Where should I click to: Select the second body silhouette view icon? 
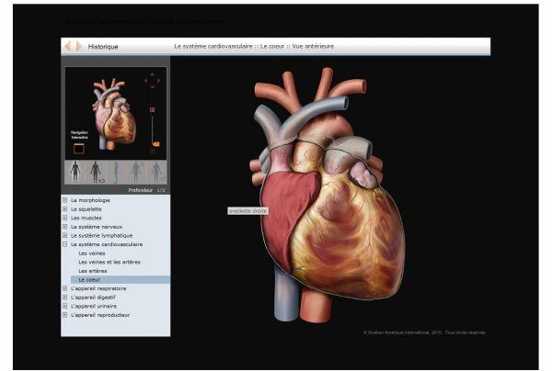coord(95,172)
